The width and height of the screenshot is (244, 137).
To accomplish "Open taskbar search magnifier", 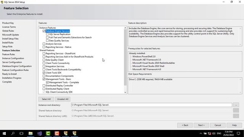I will click(x=13, y=134).
